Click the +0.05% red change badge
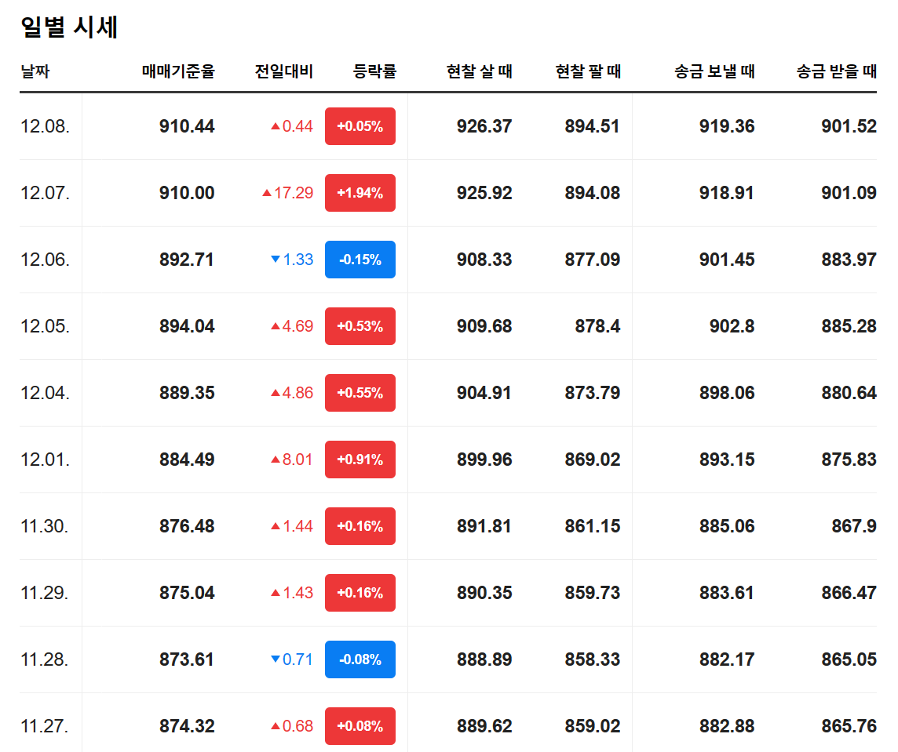Viewport: 898px width, 752px height. [x=360, y=126]
